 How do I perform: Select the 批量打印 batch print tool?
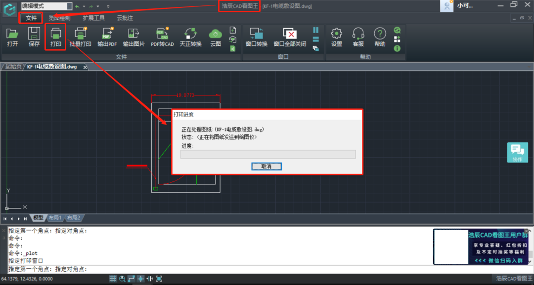point(81,37)
